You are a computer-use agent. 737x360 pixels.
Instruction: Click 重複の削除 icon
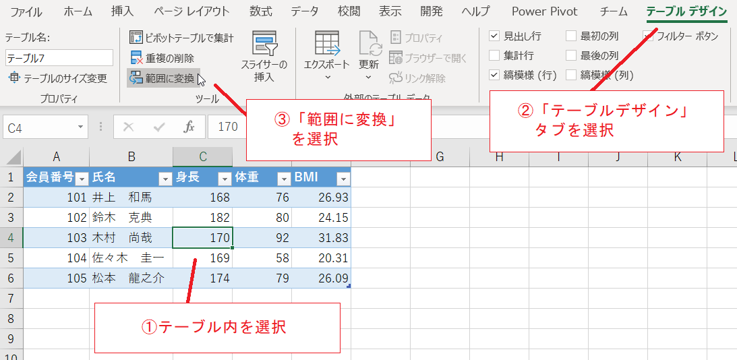click(136, 58)
